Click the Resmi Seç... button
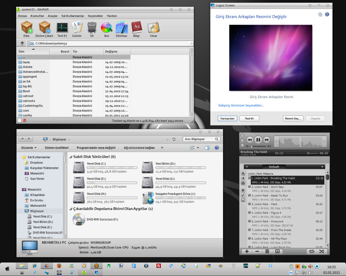Viewport: 346px width, 276px height. click(293, 118)
